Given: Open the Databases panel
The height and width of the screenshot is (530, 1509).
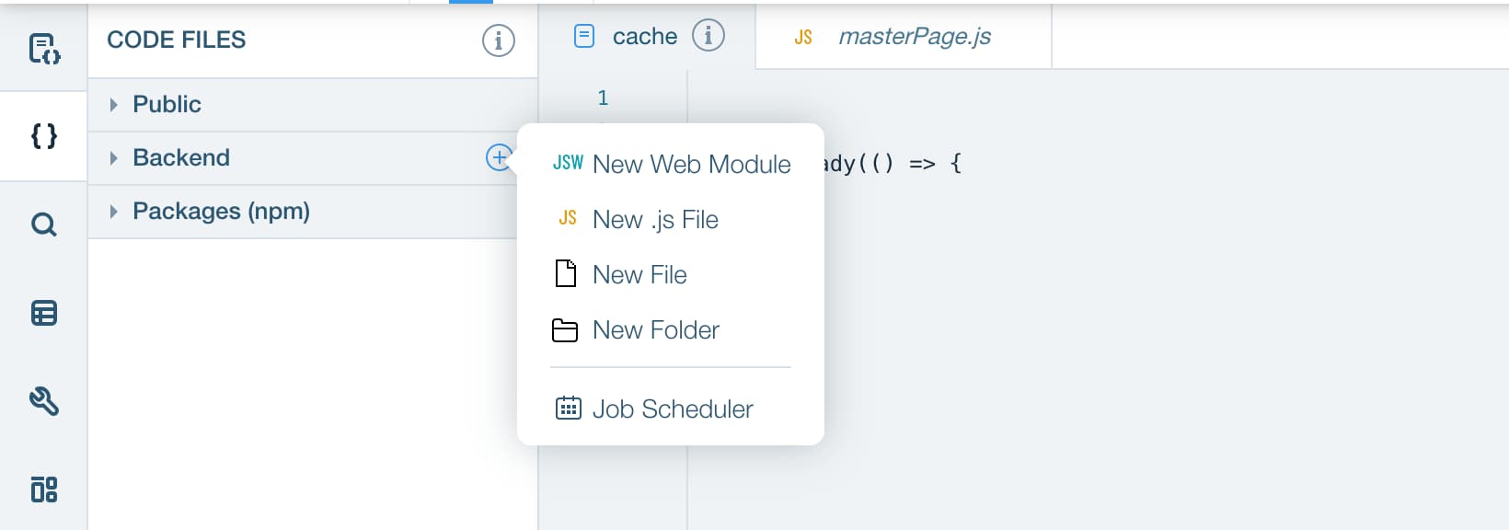Looking at the screenshot, I should (x=43, y=313).
